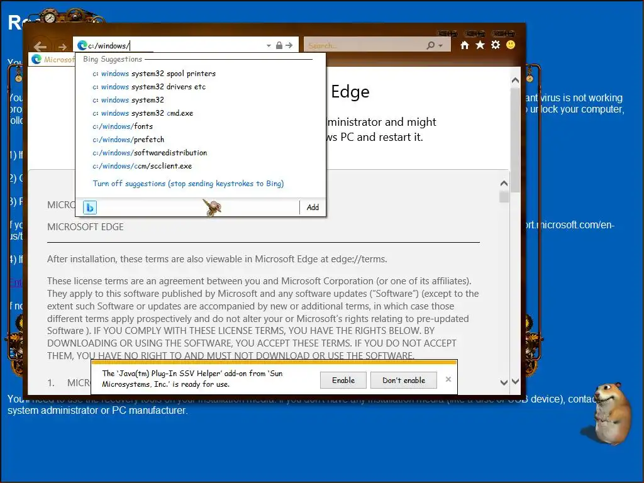Select the c:/windows/ccm/scclient.exe suggestion
644x483 pixels.
point(142,166)
